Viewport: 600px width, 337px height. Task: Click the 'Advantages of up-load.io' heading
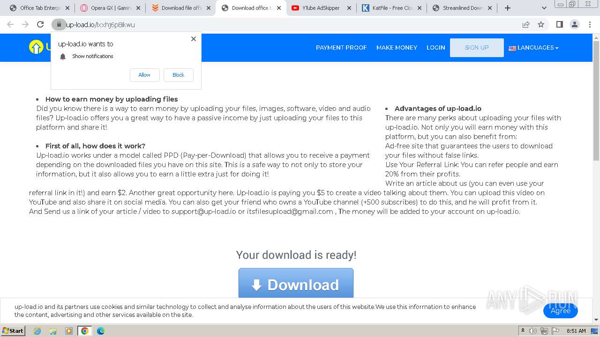pyautogui.click(x=438, y=109)
